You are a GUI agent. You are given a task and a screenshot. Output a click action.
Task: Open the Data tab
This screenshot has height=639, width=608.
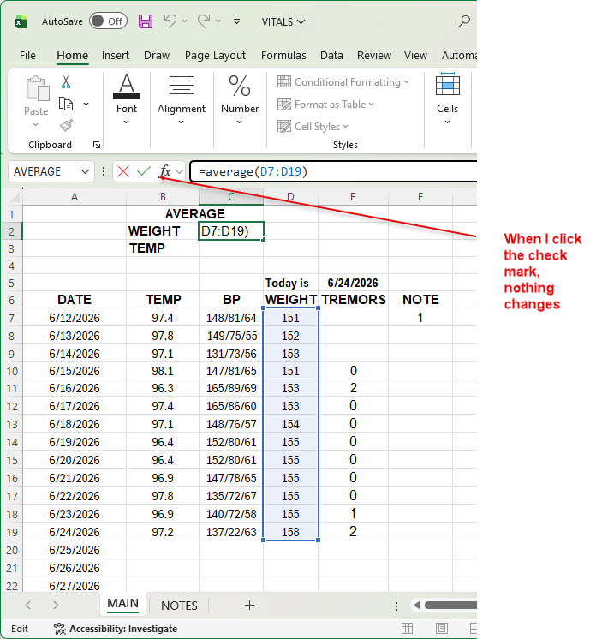click(331, 56)
